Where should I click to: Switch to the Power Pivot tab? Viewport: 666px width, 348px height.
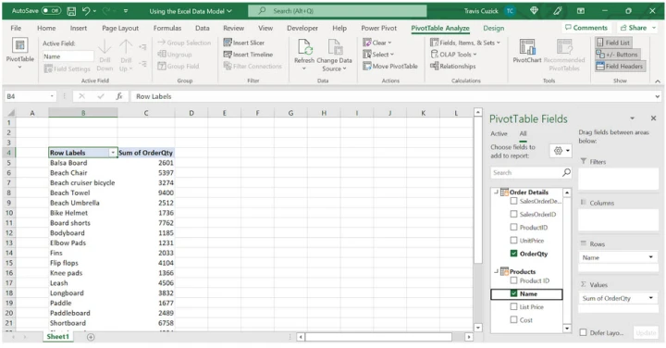coord(379,28)
